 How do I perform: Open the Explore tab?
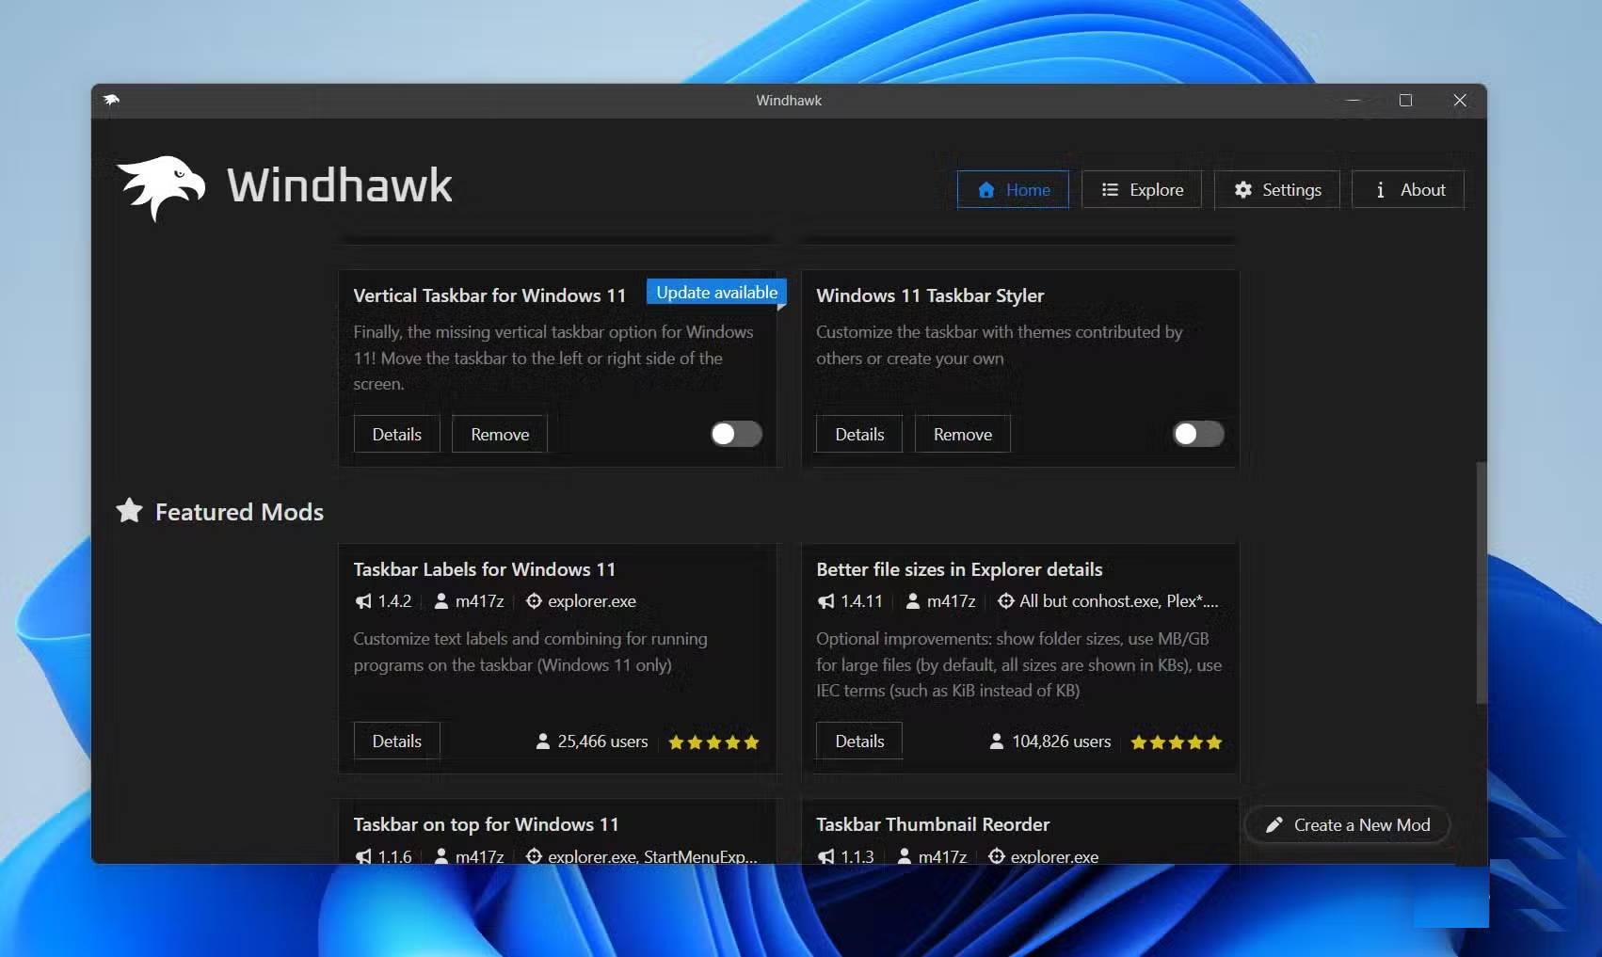coord(1142,189)
